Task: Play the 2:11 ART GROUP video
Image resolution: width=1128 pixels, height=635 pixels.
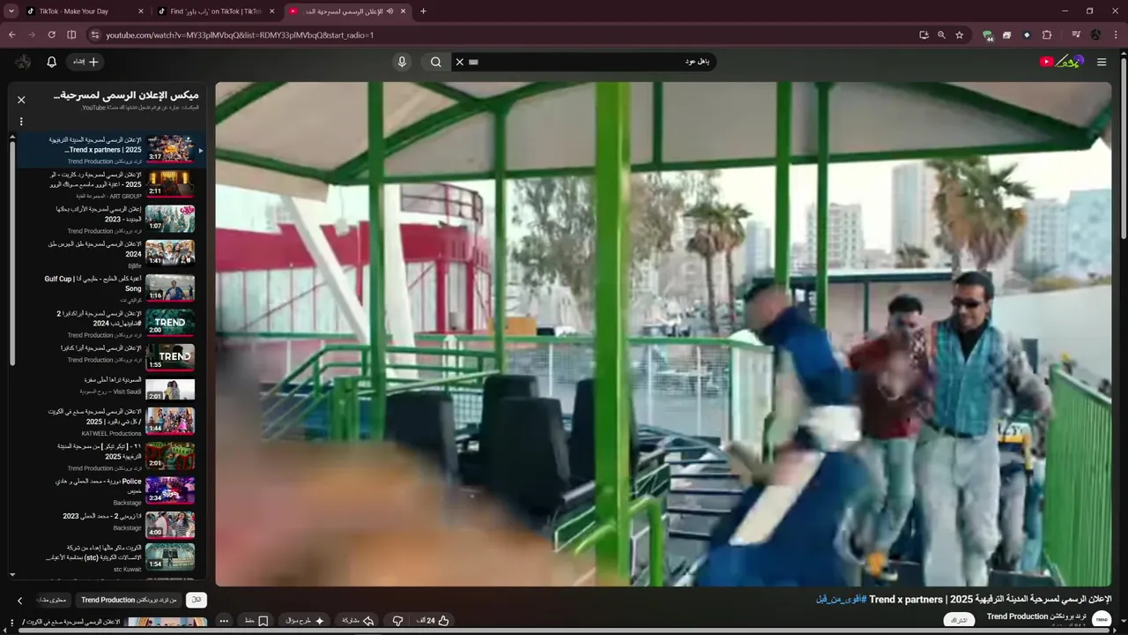Action: tap(170, 183)
